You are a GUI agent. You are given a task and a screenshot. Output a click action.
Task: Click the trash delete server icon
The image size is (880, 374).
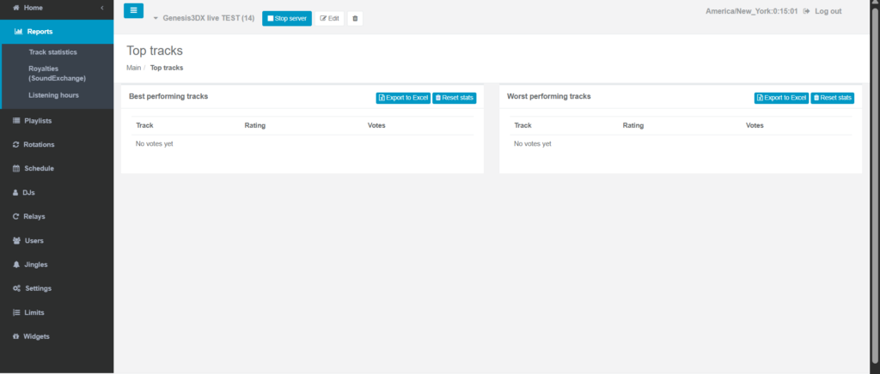(355, 18)
